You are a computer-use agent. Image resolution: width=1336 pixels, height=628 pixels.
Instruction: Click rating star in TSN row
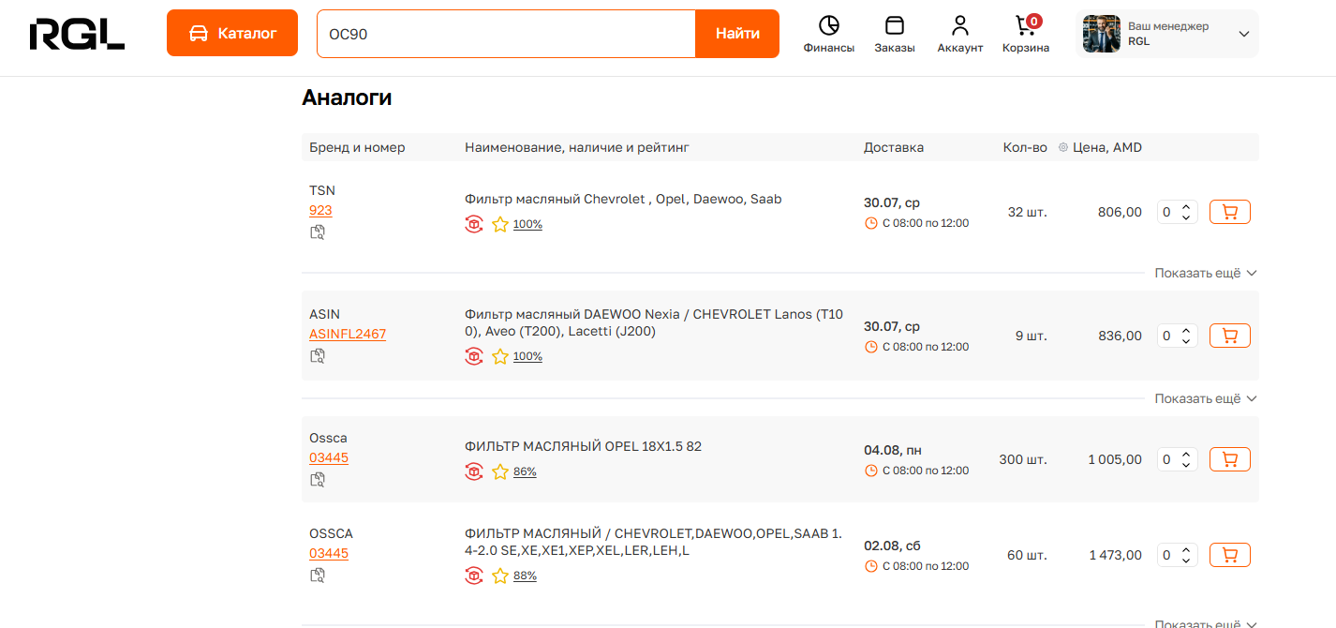coord(500,224)
